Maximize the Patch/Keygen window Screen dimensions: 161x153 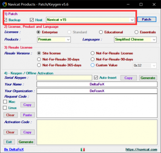[141, 5]
